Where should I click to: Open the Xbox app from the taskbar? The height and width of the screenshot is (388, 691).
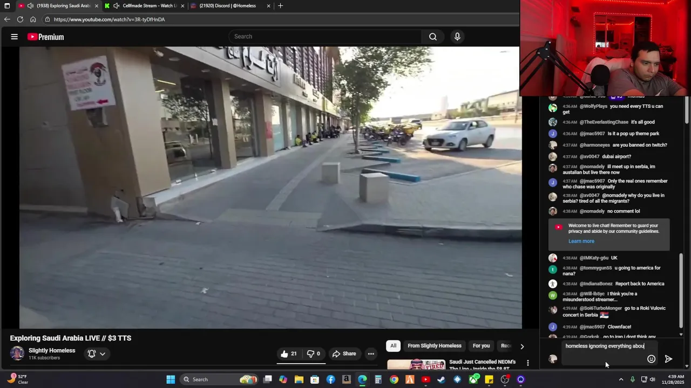coord(473,379)
